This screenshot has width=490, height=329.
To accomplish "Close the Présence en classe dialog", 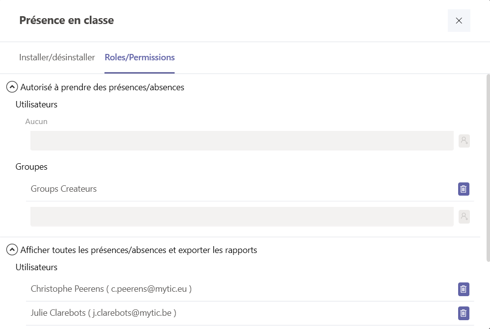I will (x=459, y=21).
